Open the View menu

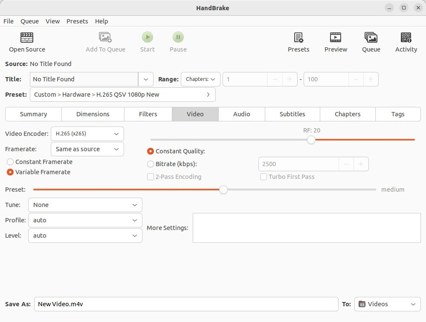point(52,21)
